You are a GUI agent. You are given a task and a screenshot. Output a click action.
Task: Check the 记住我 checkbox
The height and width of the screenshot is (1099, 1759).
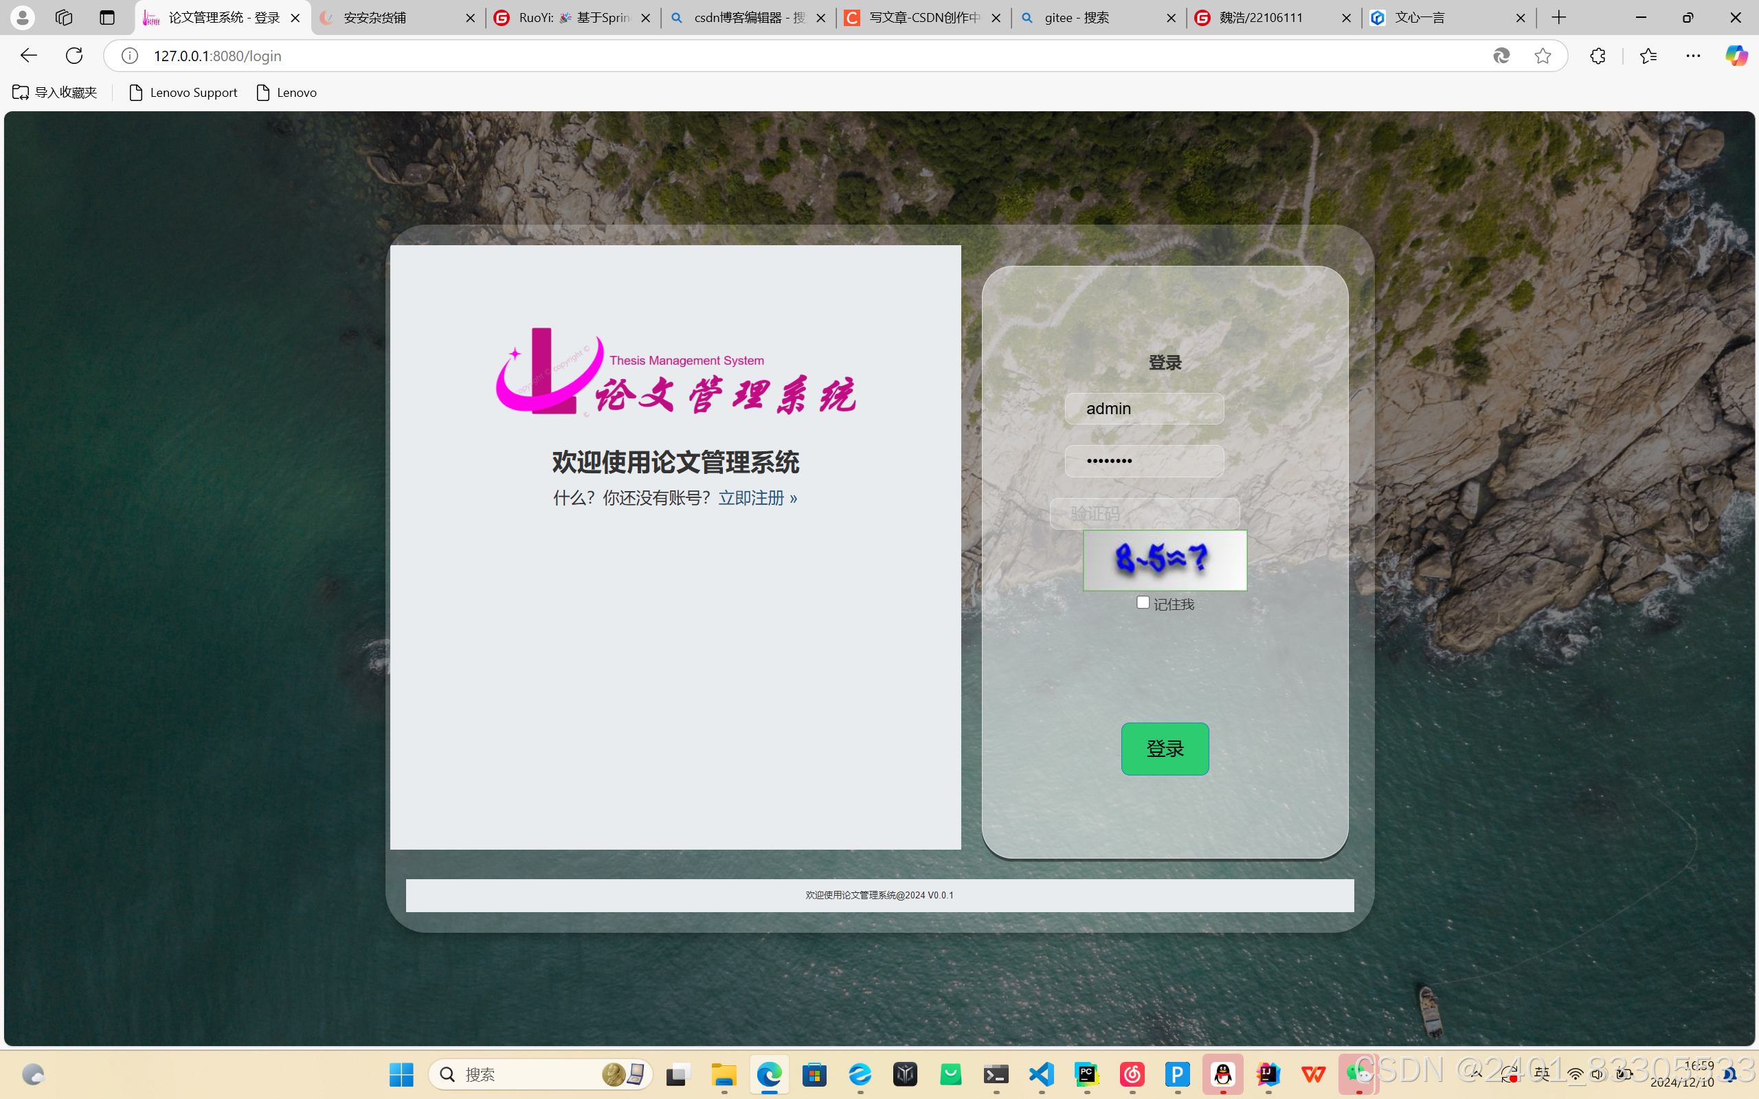pos(1143,602)
